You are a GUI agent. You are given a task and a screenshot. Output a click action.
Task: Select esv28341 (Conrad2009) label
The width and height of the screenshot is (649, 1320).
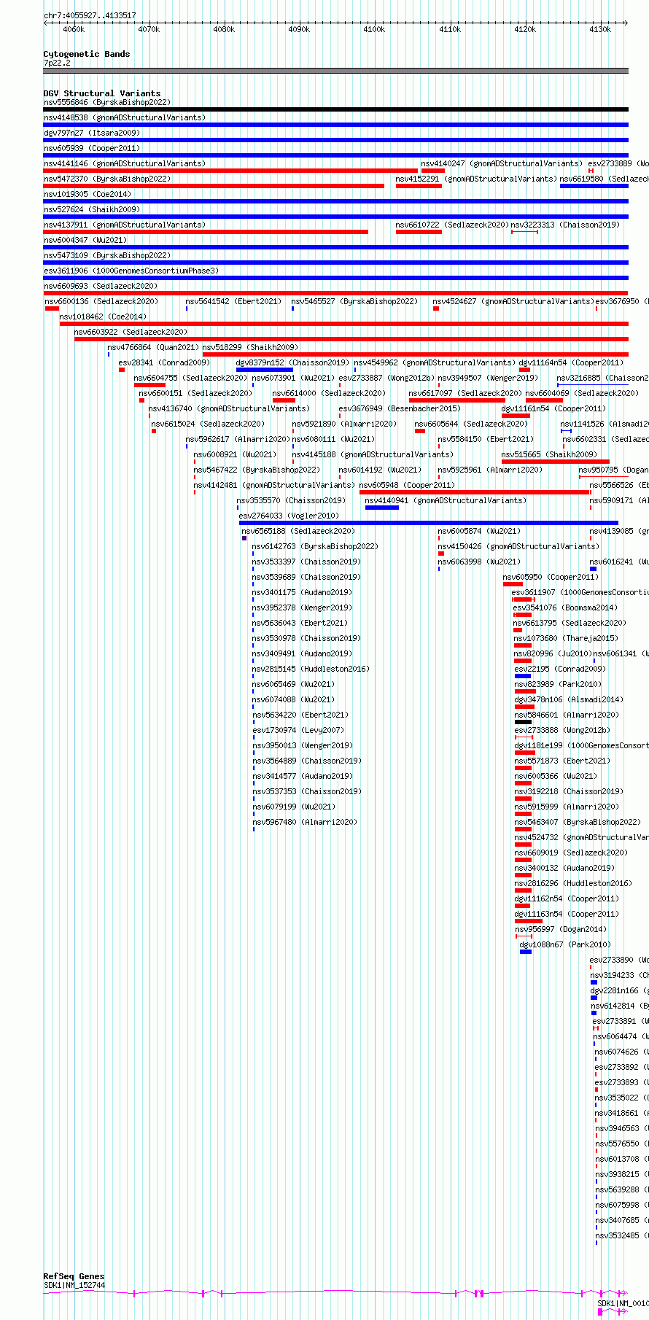coord(164,362)
